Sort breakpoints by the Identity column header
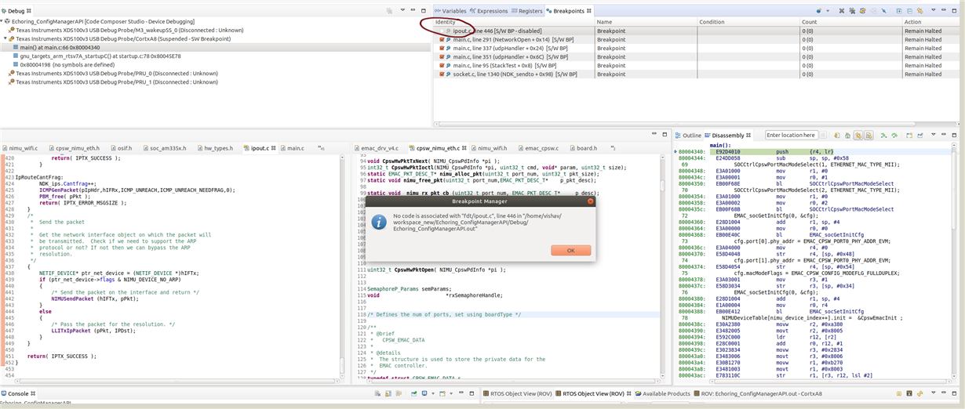 point(514,22)
